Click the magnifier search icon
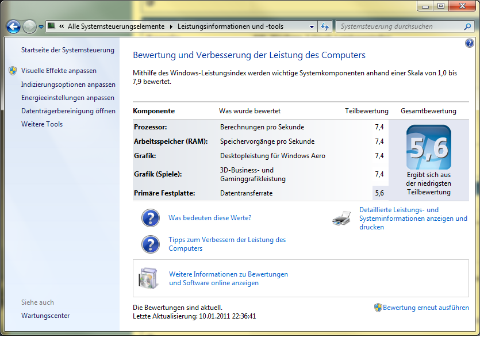Image resolution: width=480 pixels, height=345 pixels. (x=467, y=26)
